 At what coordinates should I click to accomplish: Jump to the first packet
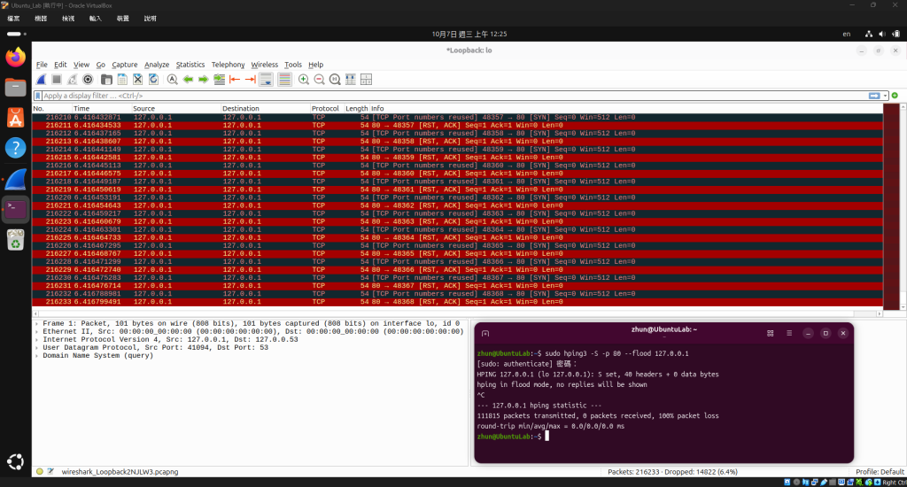click(235, 80)
